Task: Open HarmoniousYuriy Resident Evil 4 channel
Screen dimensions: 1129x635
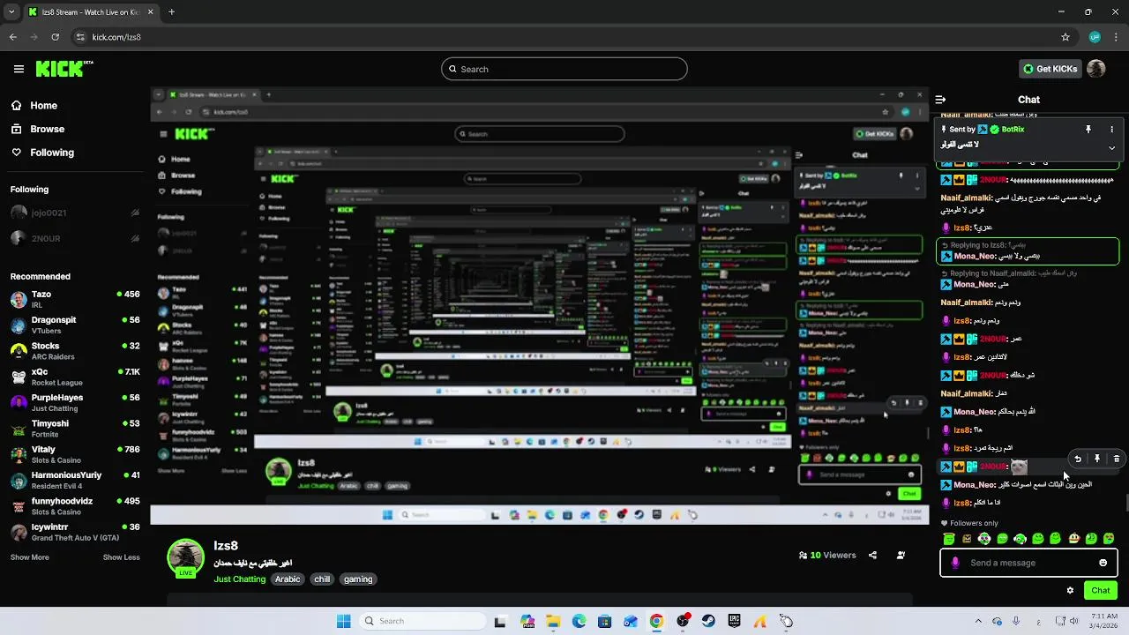Action: (75, 481)
